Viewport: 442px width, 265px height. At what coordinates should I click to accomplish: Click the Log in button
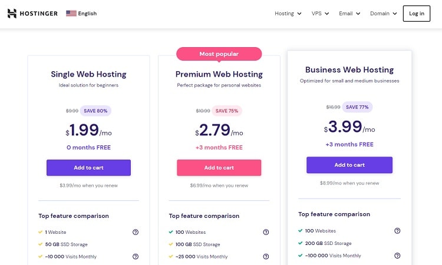417,14
